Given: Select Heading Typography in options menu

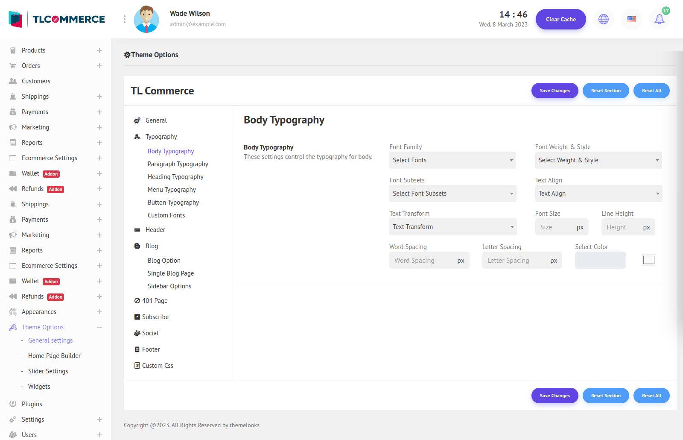Looking at the screenshot, I should click(175, 177).
